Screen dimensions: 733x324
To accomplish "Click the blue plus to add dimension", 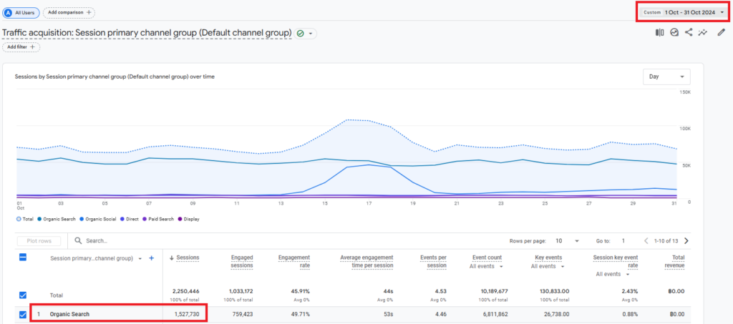I will (x=151, y=258).
